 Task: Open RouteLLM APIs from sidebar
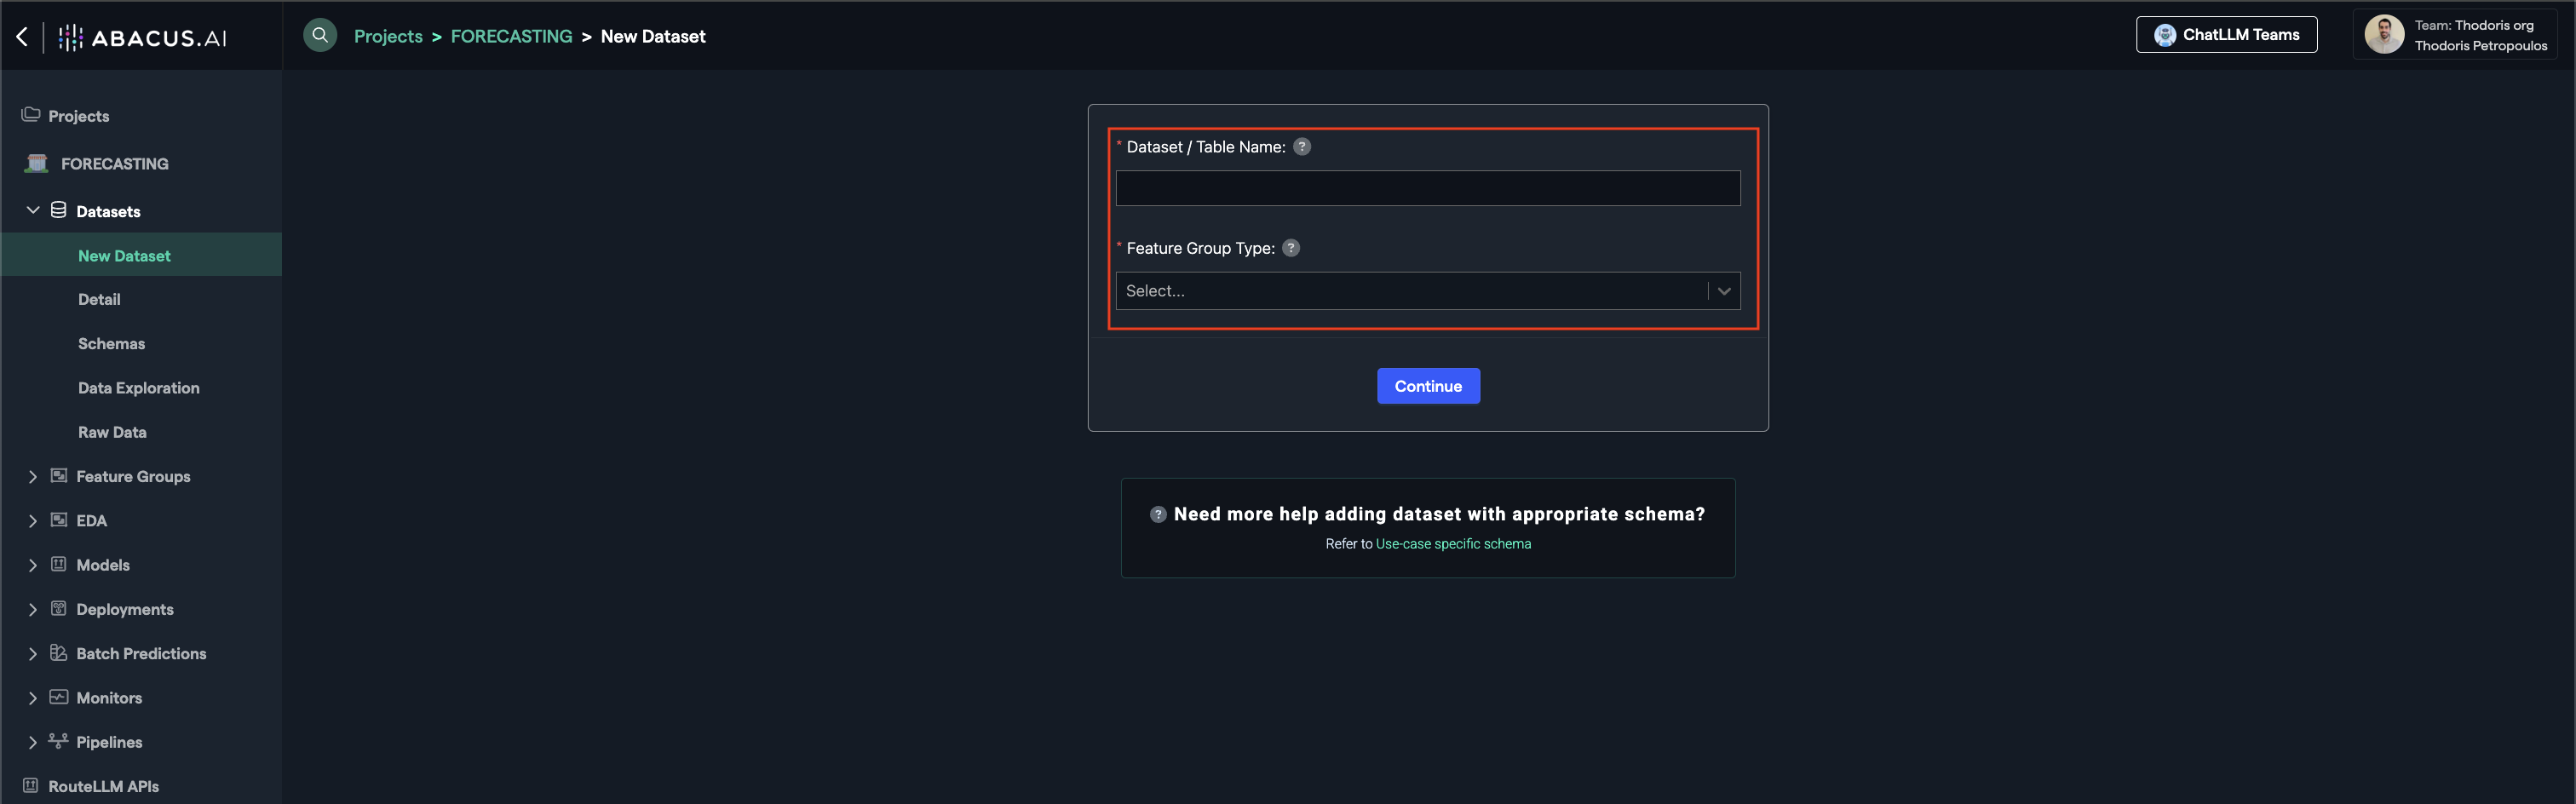click(103, 786)
